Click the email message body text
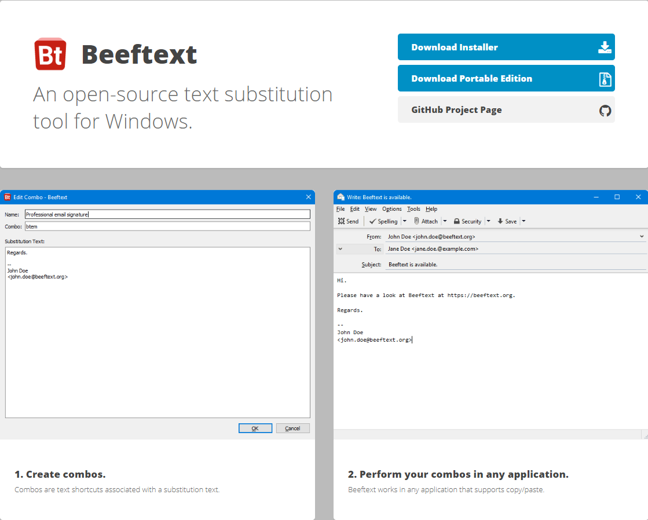The height and width of the screenshot is (520, 648). 426,310
